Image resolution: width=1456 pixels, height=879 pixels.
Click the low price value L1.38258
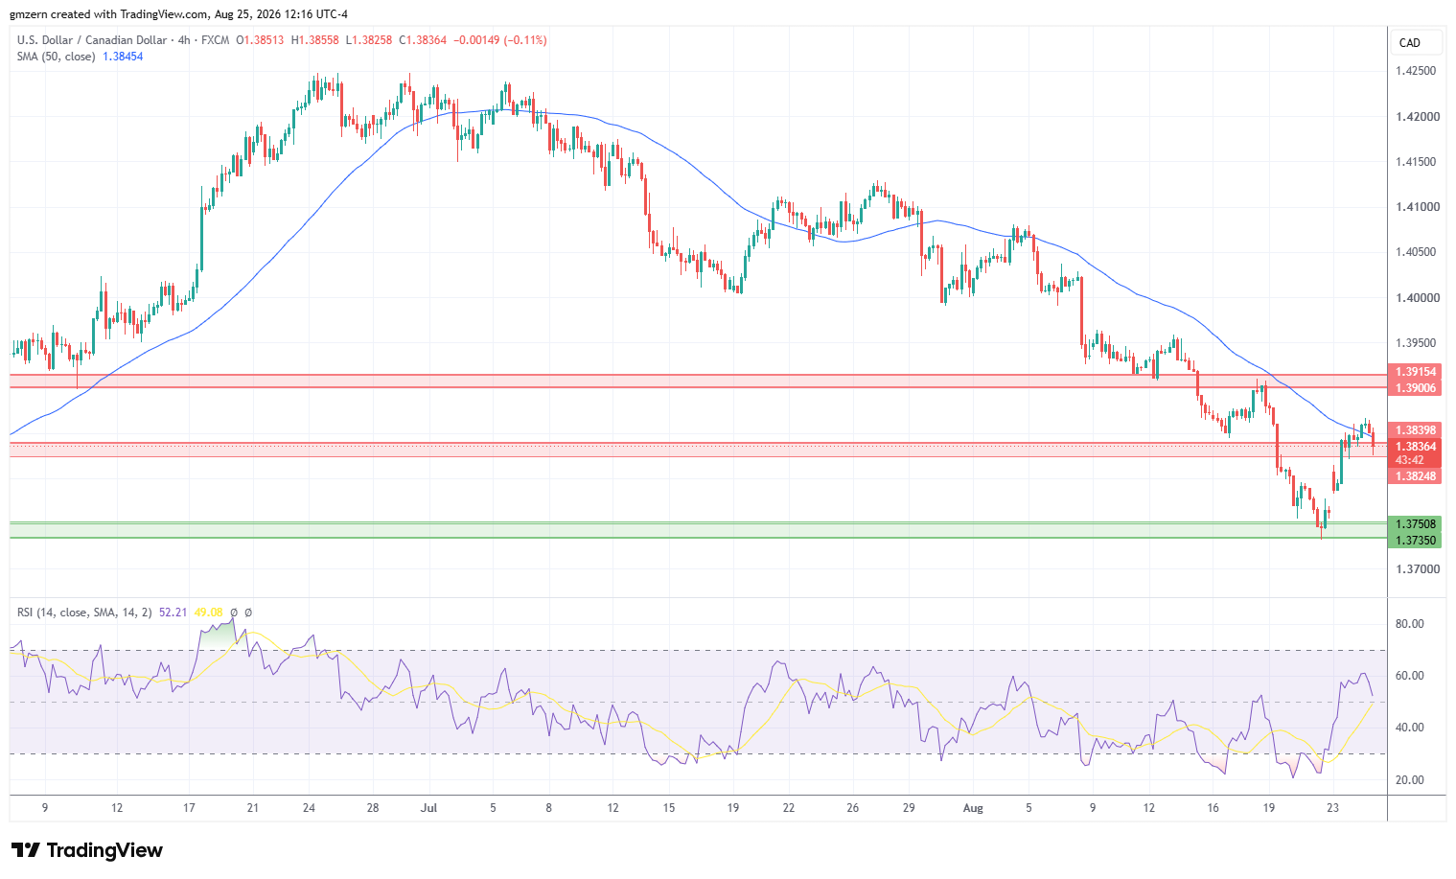(x=369, y=40)
